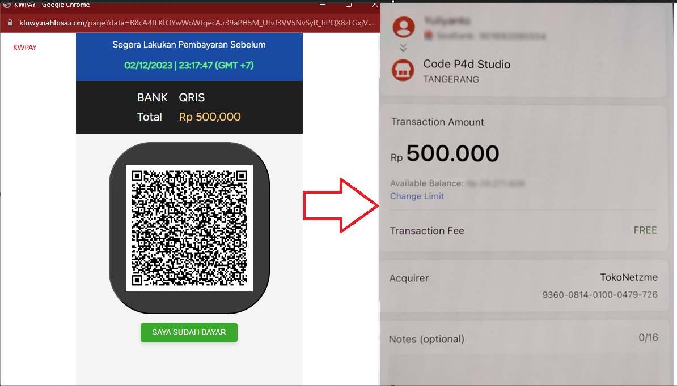Click the 'BANK' label on the KWPAY page
This screenshot has width=677, height=386.
153,97
